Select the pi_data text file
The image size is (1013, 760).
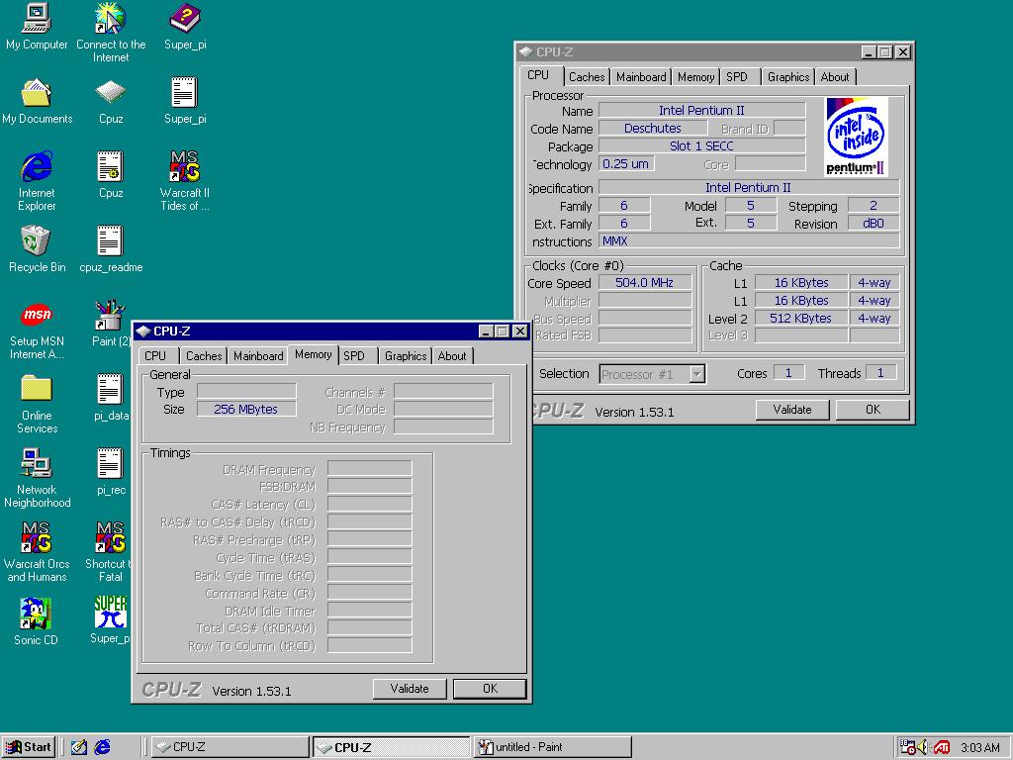(x=111, y=398)
